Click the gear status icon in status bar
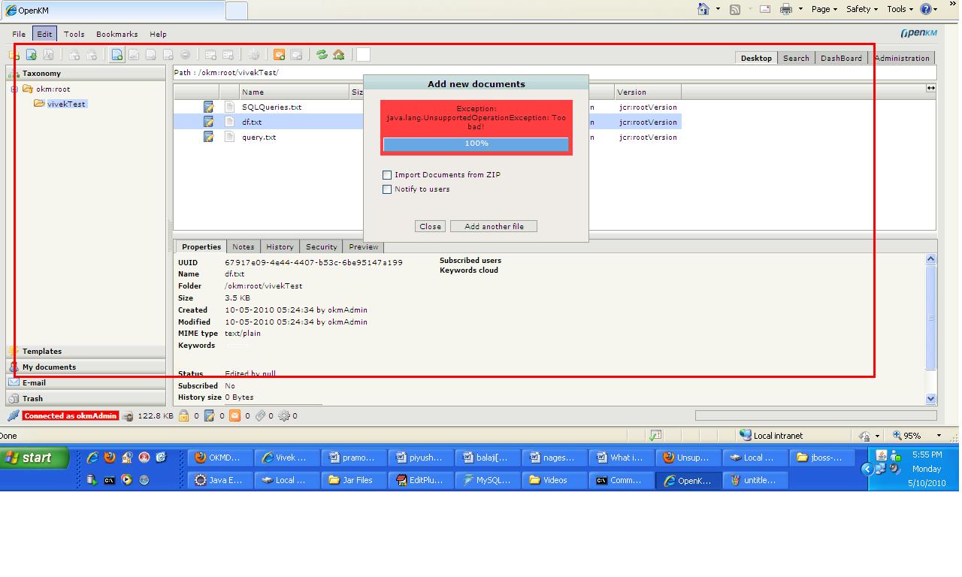Screen dimensions: 962x577 click(x=284, y=415)
